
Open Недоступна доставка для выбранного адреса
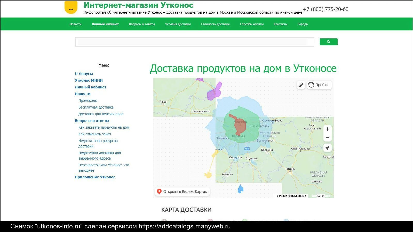click(x=100, y=156)
